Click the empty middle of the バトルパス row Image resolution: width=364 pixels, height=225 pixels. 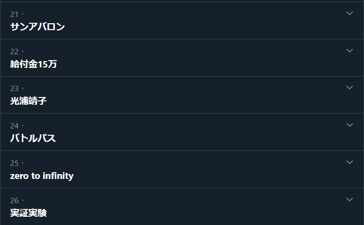194,132
